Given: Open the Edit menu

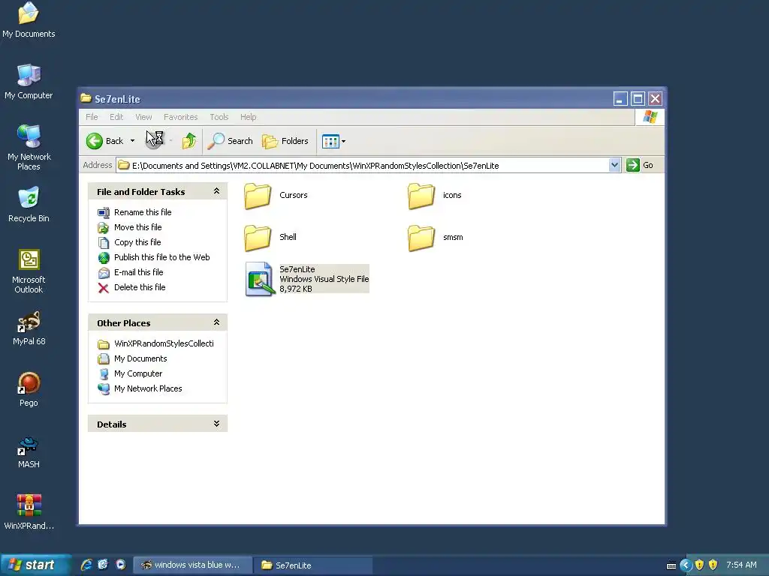Looking at the screenshot, I should coord(116,117).
